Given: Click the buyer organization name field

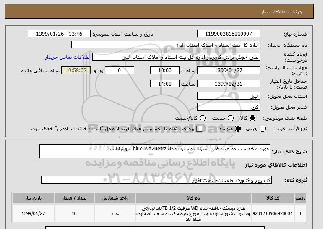Looking at the screenshot, I should point(166,45).
